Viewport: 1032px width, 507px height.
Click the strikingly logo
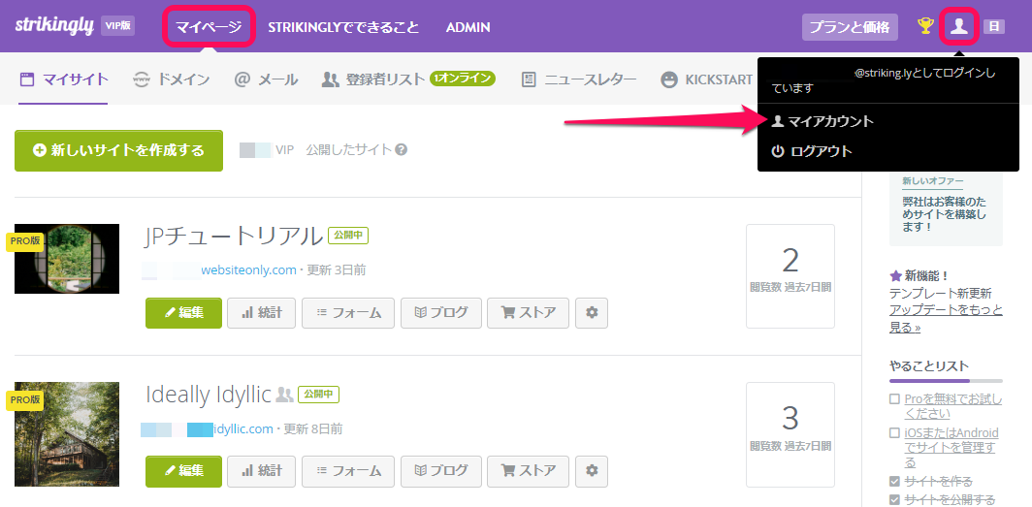tap(54, 25)
